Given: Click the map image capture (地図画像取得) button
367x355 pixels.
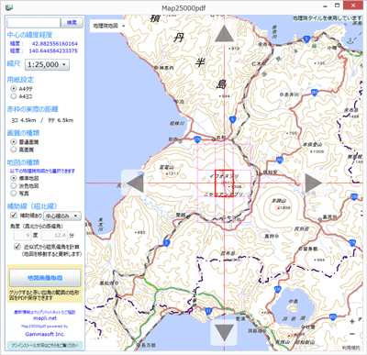Looking at the screenshot, I should point(45,278).
